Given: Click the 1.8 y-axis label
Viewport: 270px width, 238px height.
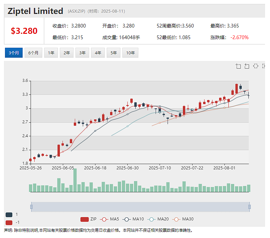Looking at the screenshot, I should click(x=25, y=163).
